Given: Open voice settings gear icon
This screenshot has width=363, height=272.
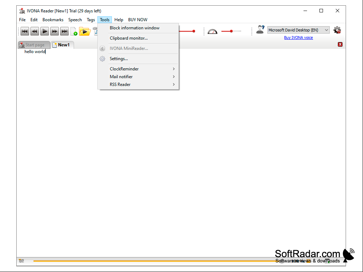Looking at the screenshot, I should click(x=337, y=30).
